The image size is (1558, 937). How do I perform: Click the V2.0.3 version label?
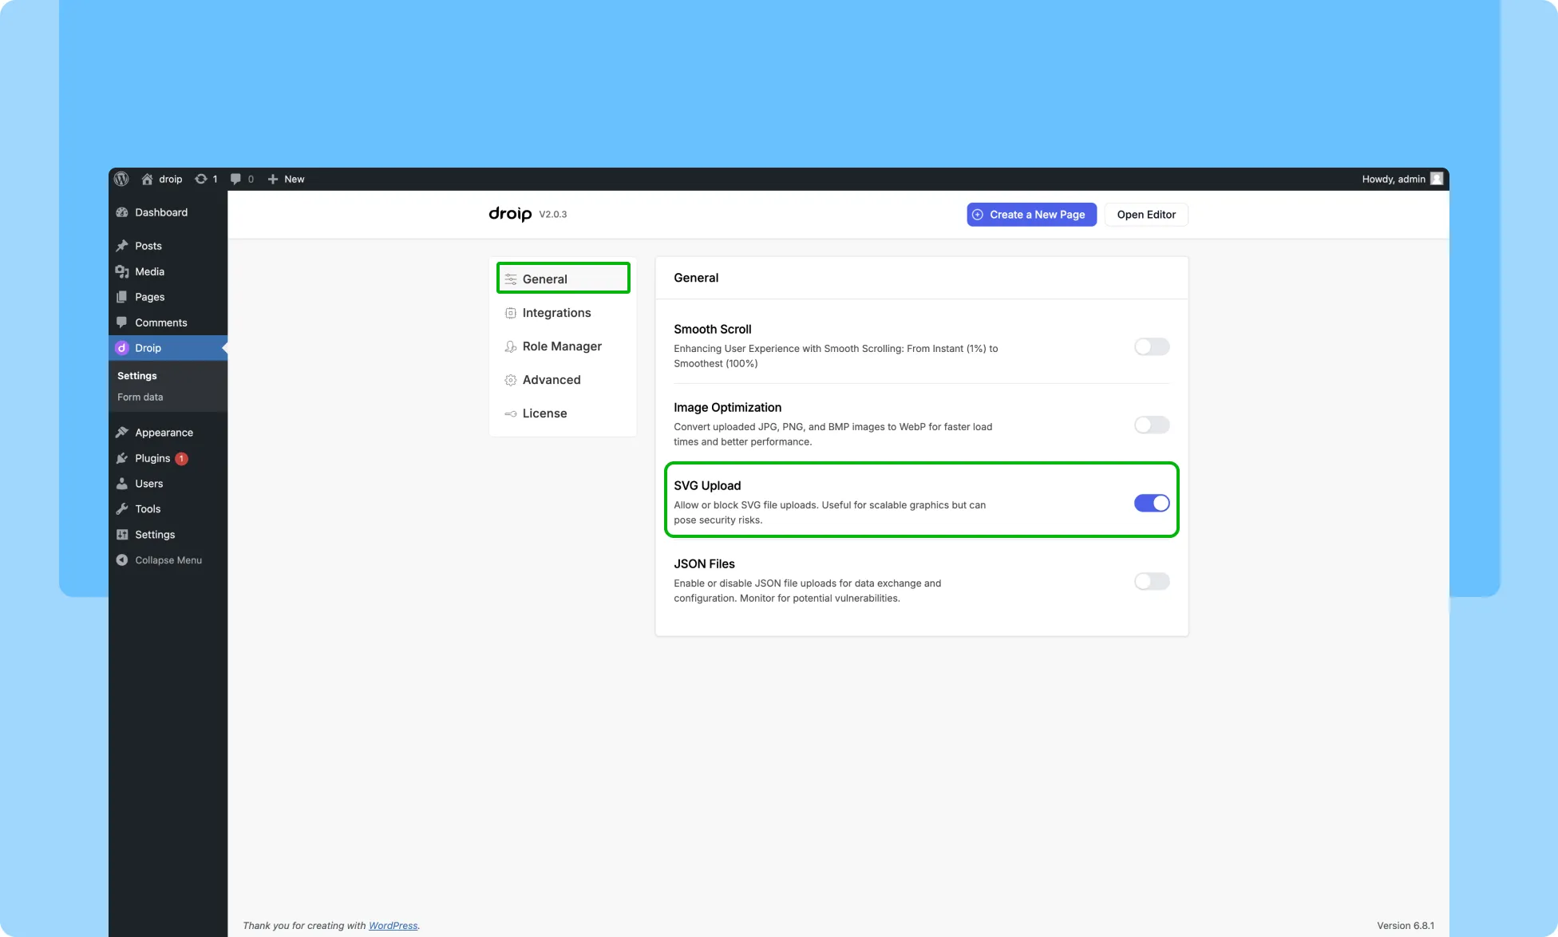[553, 215]
